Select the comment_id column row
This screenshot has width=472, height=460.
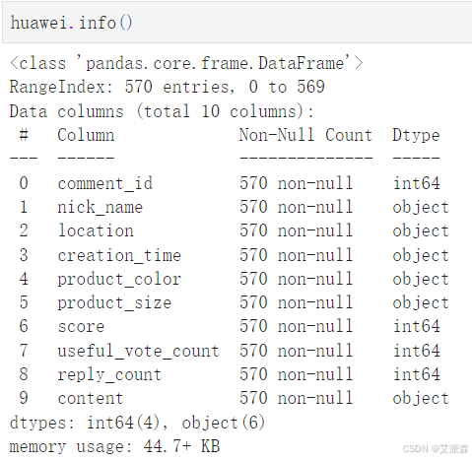230,183
